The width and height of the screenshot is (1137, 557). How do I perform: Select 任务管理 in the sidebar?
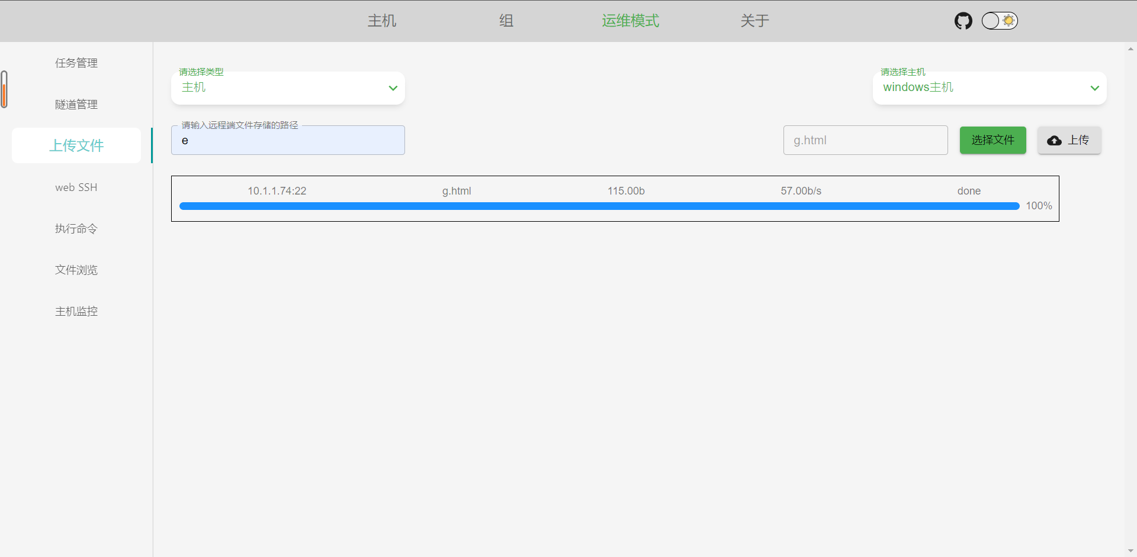[x=76, y=63]
